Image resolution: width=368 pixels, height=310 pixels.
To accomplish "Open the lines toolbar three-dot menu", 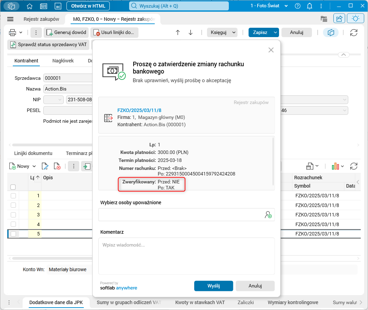I will (74, 166).
